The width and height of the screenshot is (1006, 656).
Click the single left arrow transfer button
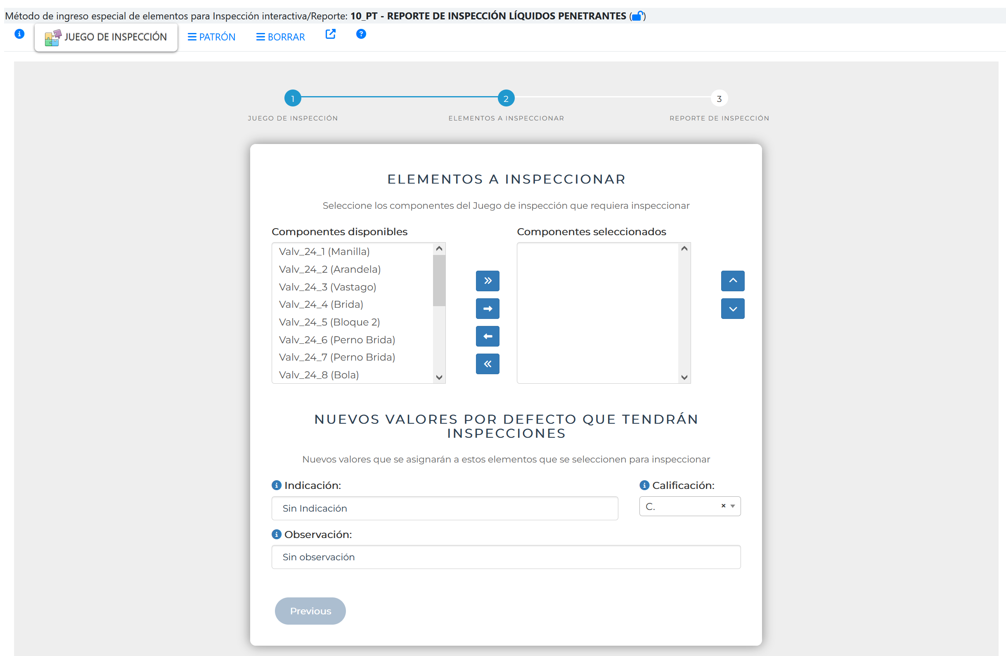pyautogui.click(x=488, y=336)
